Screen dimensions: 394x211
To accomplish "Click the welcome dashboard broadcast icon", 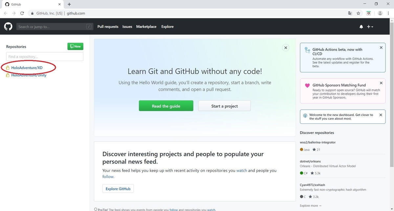I will (305, 116).
